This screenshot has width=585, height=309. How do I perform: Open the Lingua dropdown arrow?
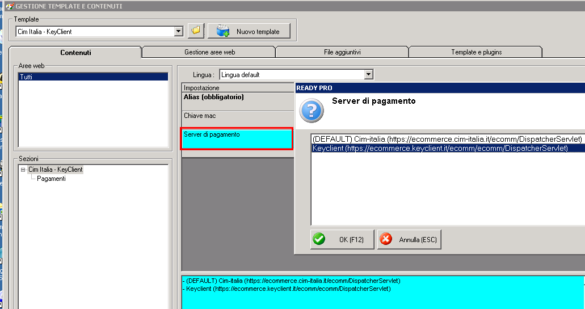pos(369,74)
